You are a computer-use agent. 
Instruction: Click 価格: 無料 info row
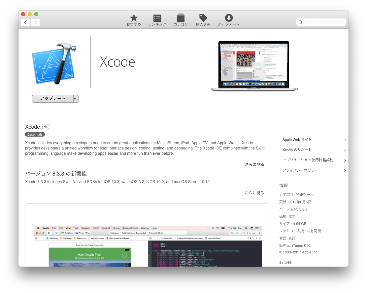287,216
